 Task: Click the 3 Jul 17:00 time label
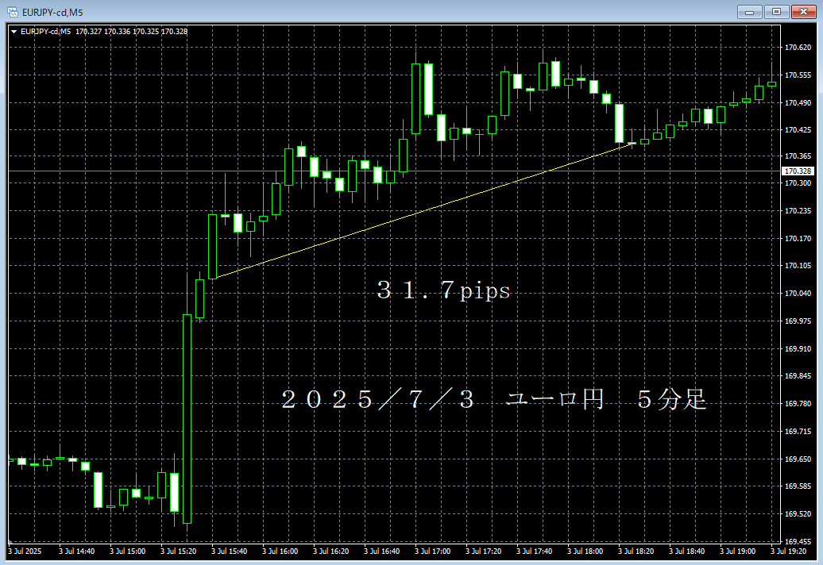[433, 552]
